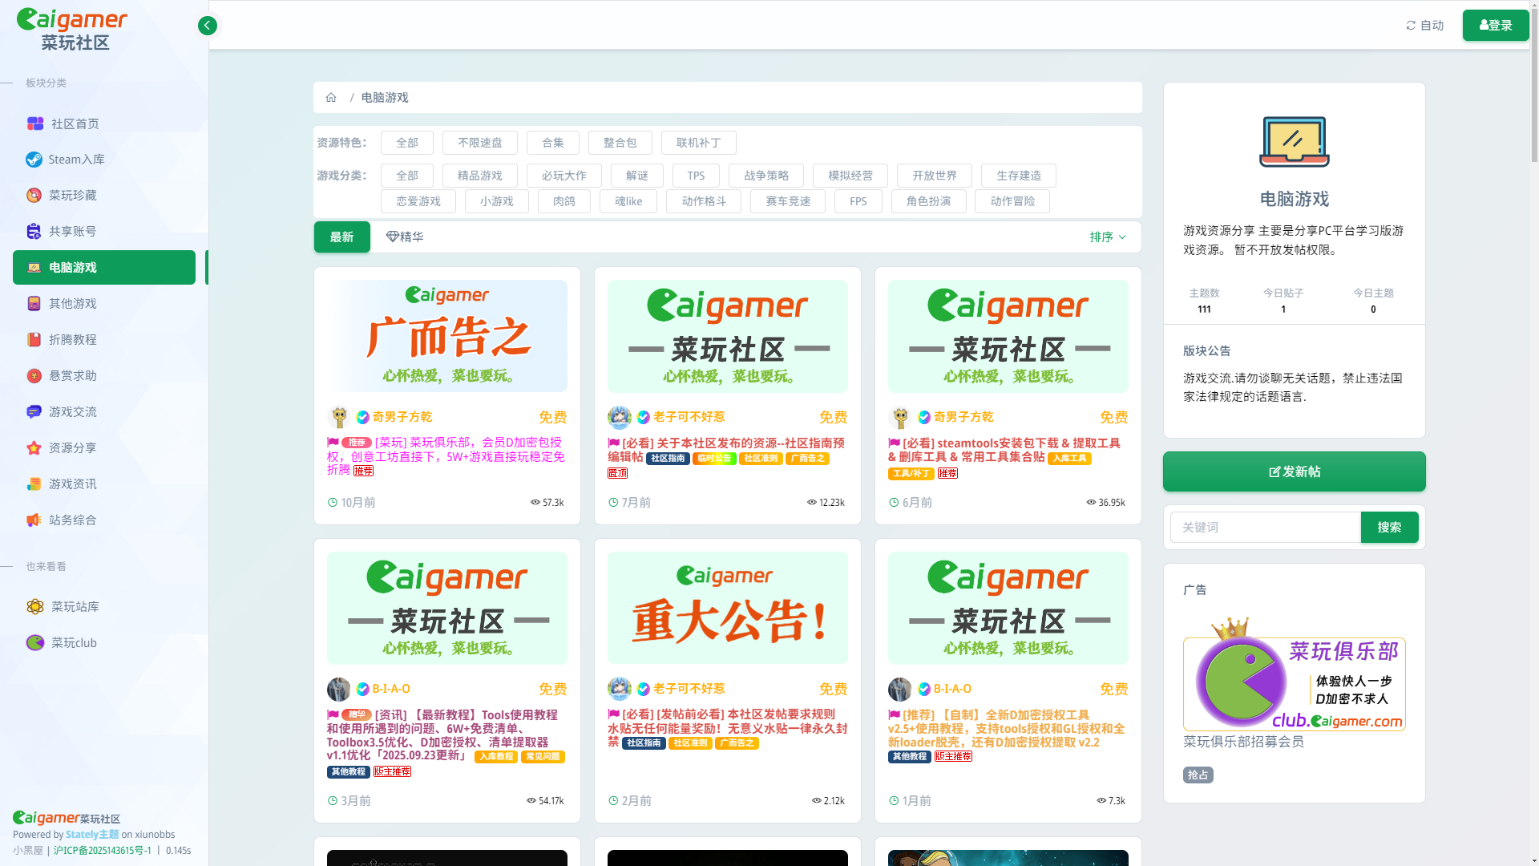The width and height of the screenshot is (1539, 866).
Task: Select the 角色扮演 category filter
Action: pos(928,201)
